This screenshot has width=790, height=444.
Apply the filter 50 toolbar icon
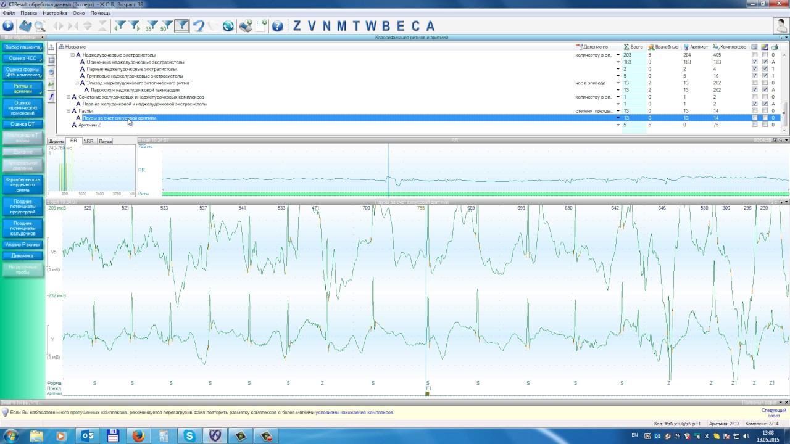(x=166, y=26)
